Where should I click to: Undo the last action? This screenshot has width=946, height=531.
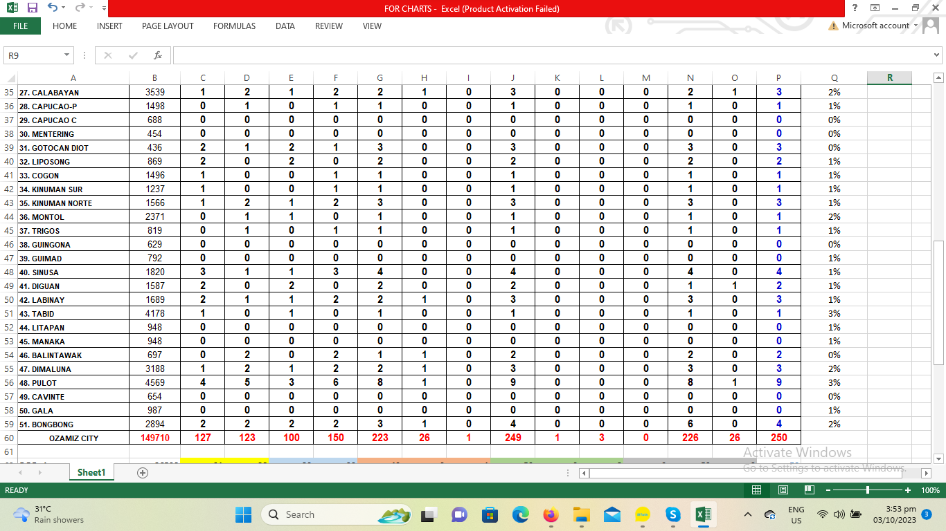click(53, 8)
